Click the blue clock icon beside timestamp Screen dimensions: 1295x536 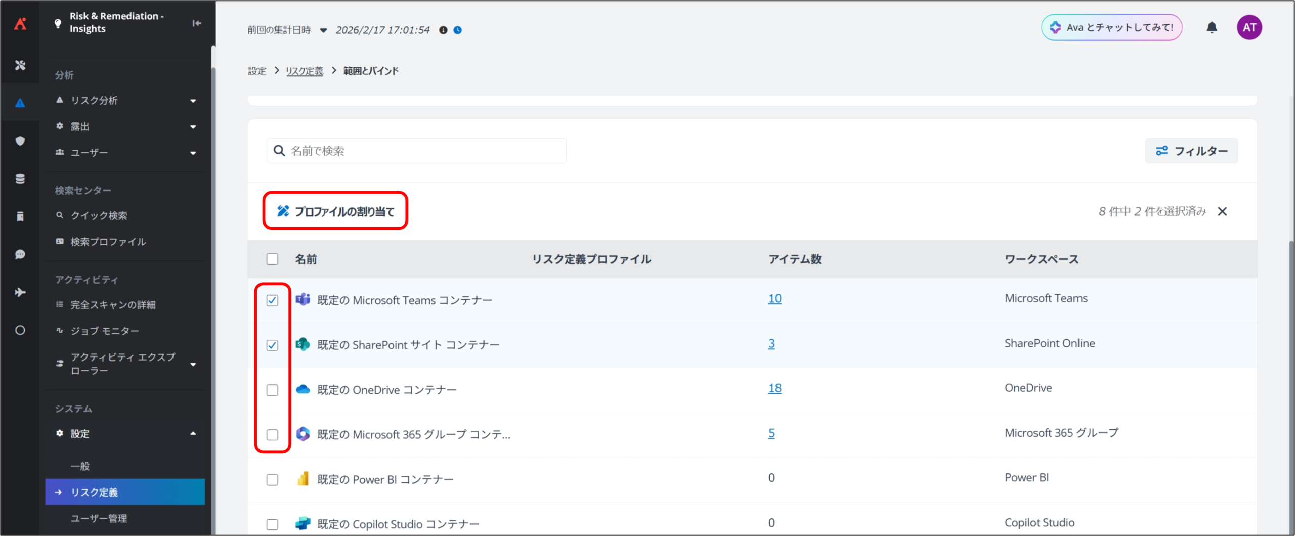click(x=458, y=30)
